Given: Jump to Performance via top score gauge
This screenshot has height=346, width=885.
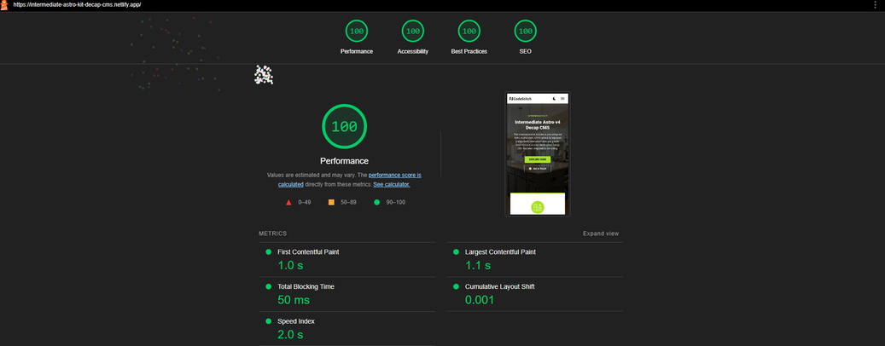Looking at the screenshot, I should coord(357,32).
